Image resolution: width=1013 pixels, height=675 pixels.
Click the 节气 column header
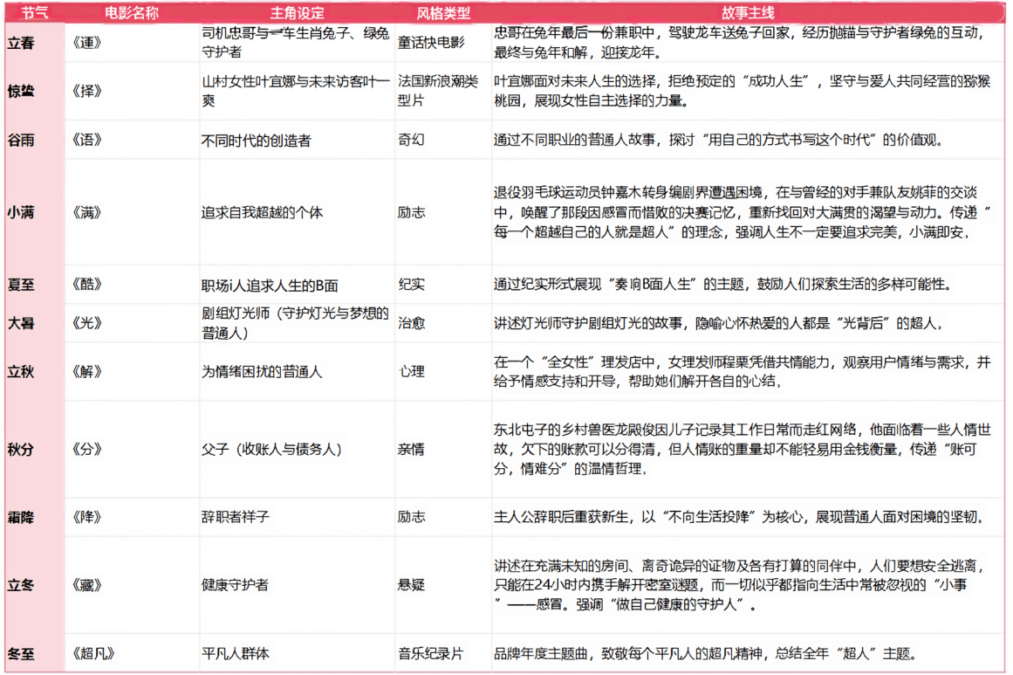[x=34, y=12]
